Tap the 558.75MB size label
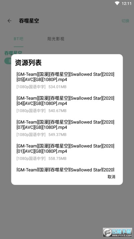 tap(57, 159)
